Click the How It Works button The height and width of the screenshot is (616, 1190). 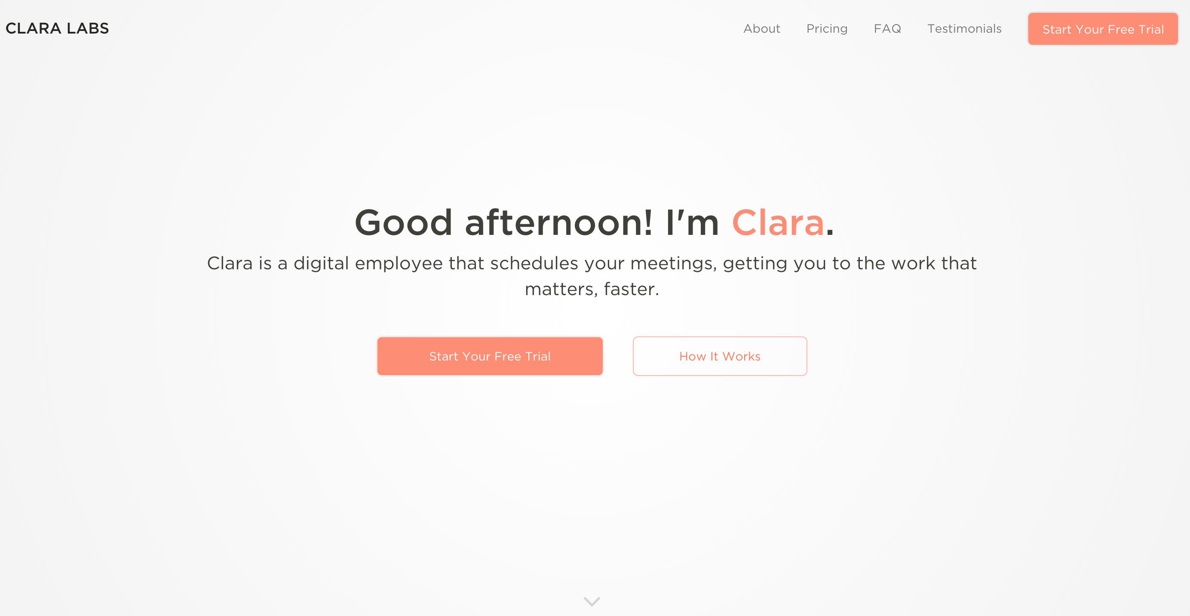tap(720, 356)
